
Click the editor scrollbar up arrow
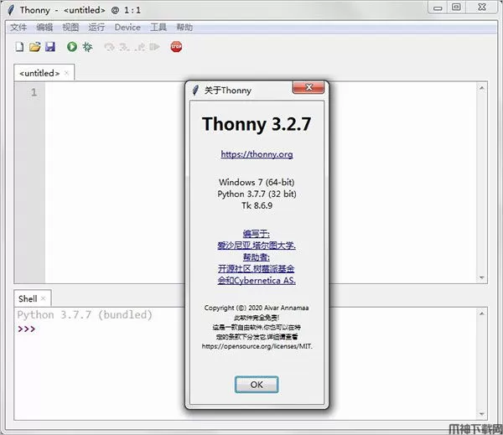click(481, 87)
